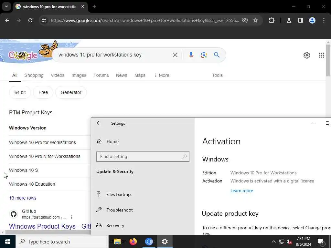Image resolution: width=331 pixels, height=248 pixels.
Task: Switch to Videos results tab
Action: [58, 75]
